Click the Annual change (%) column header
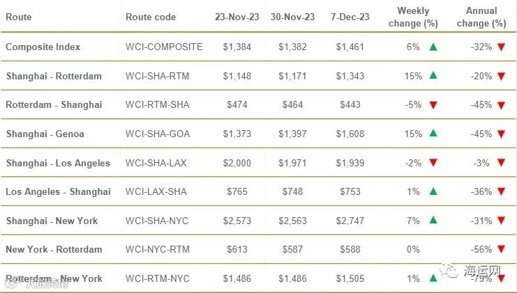517x293 pixels. tap(481, 17)
